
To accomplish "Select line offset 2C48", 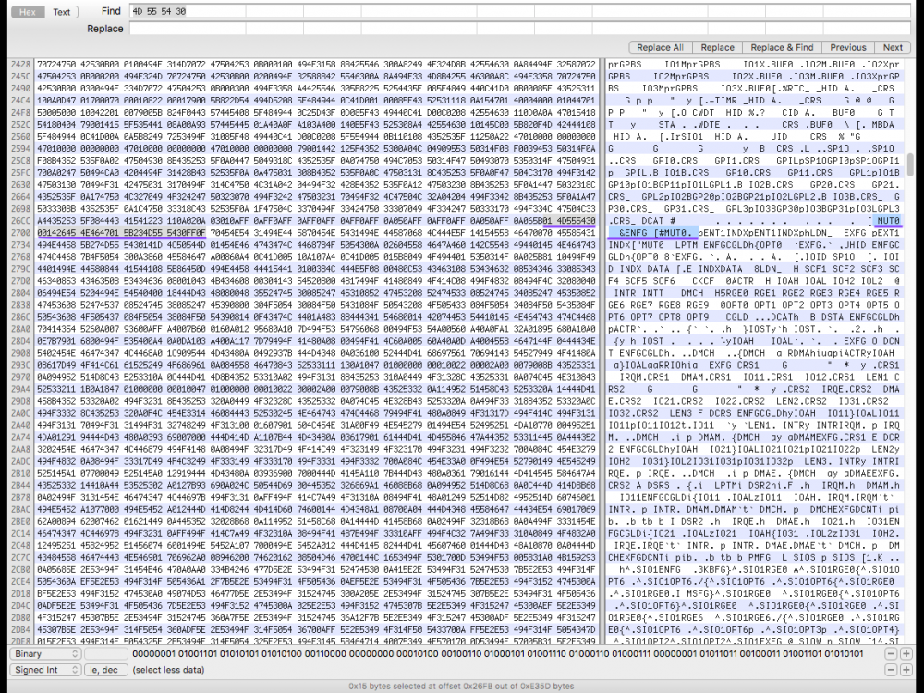I will tap(20, 545).
